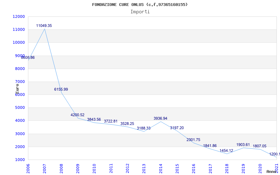
Task: Click the x-axis year 2015
Action: point(177,168)
